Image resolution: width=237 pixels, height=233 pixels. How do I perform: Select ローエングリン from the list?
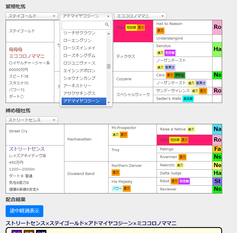[76, 40]
